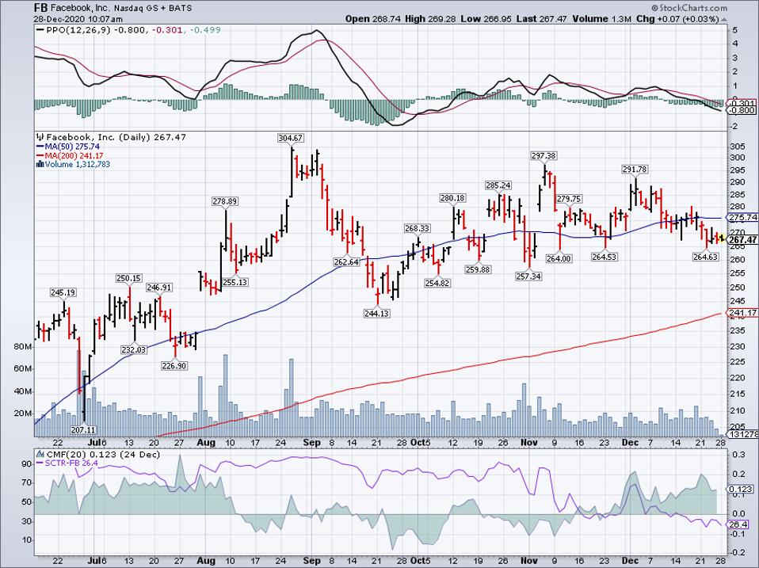Viewport: 759px width, 568px height.
Task: Click the 20M volume axis label
Action: 23,414
